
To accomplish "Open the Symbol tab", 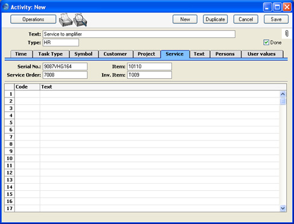I will 83,54.
